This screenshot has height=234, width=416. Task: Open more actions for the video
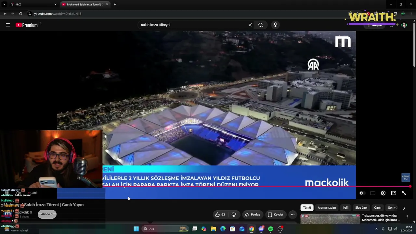(292, 214)
